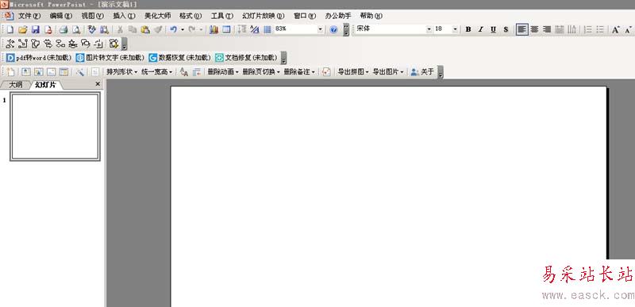Toggle text Shadow S button
Screen dimensions: 635x307
coord(506,29)
